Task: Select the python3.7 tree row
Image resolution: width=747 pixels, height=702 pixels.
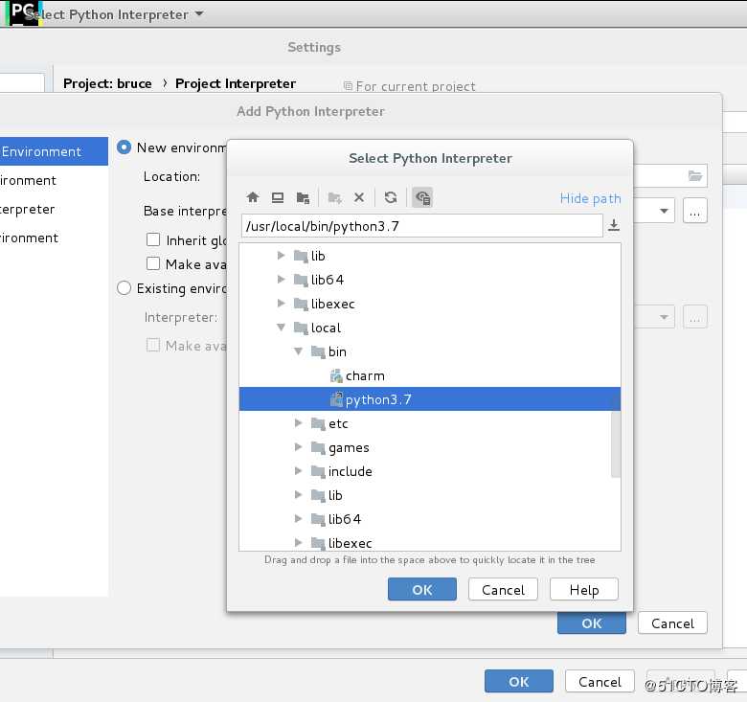Action: pyautogui.click(x=430, y=399)
